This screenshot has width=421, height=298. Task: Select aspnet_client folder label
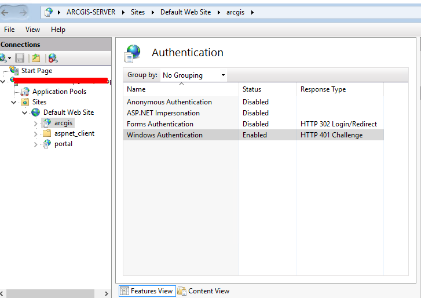pos(74,133)
